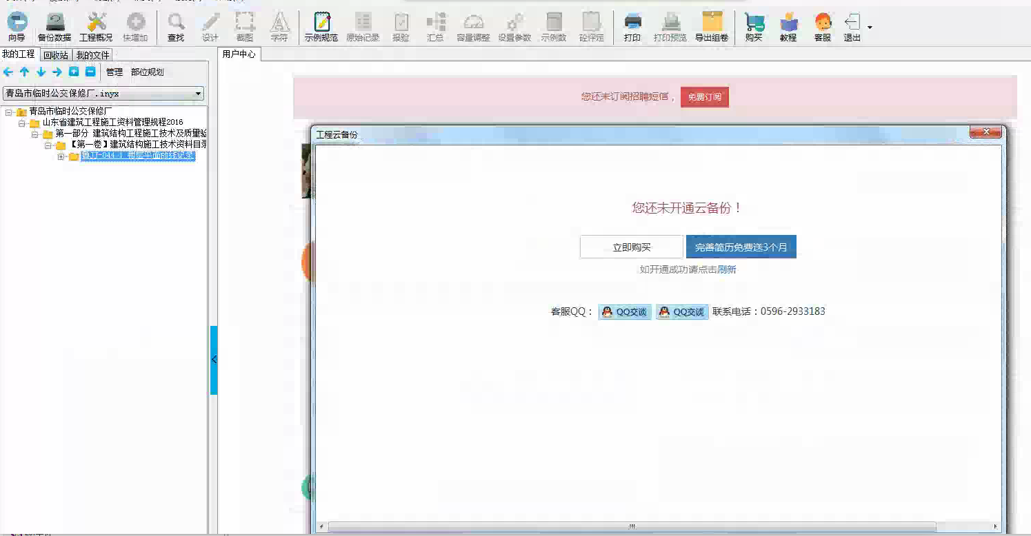
Task: Click the red 免费订阅 button
Action: pyautogui.click(x=704, y=97)
